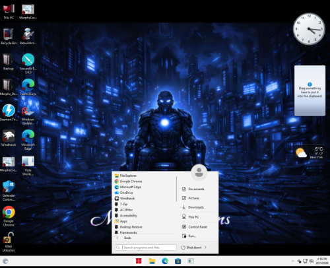Select the Backup desktop icon
This screenshot has width=330, height=268.
(x=9, y=62)
